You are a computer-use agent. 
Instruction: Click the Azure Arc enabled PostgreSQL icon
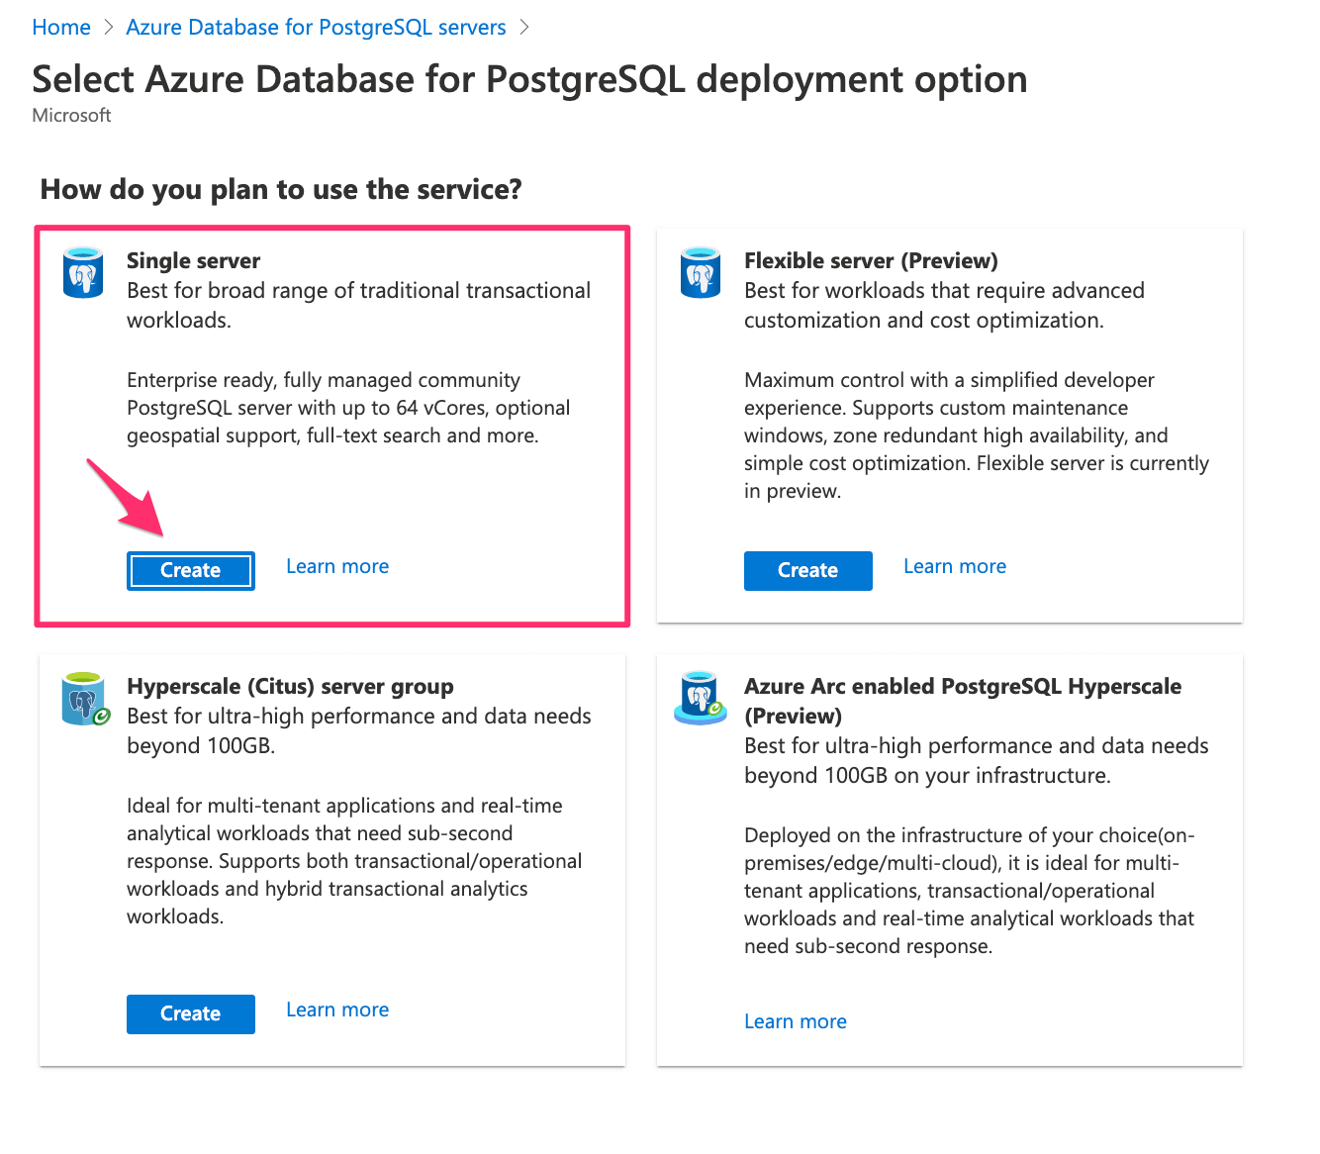coord(701,699)
